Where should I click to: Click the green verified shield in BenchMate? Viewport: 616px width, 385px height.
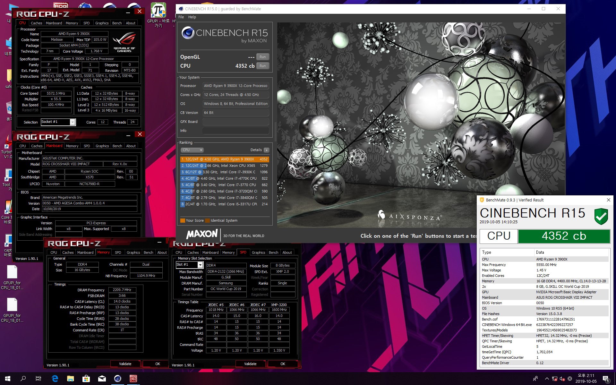(x=601, y=216)
